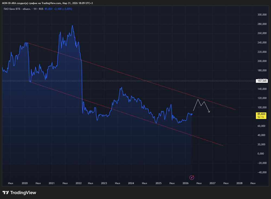Click the 1H interval in chart legend
Image resolution: width=271 pixels, height=199 pixels.
pos(35,9)
